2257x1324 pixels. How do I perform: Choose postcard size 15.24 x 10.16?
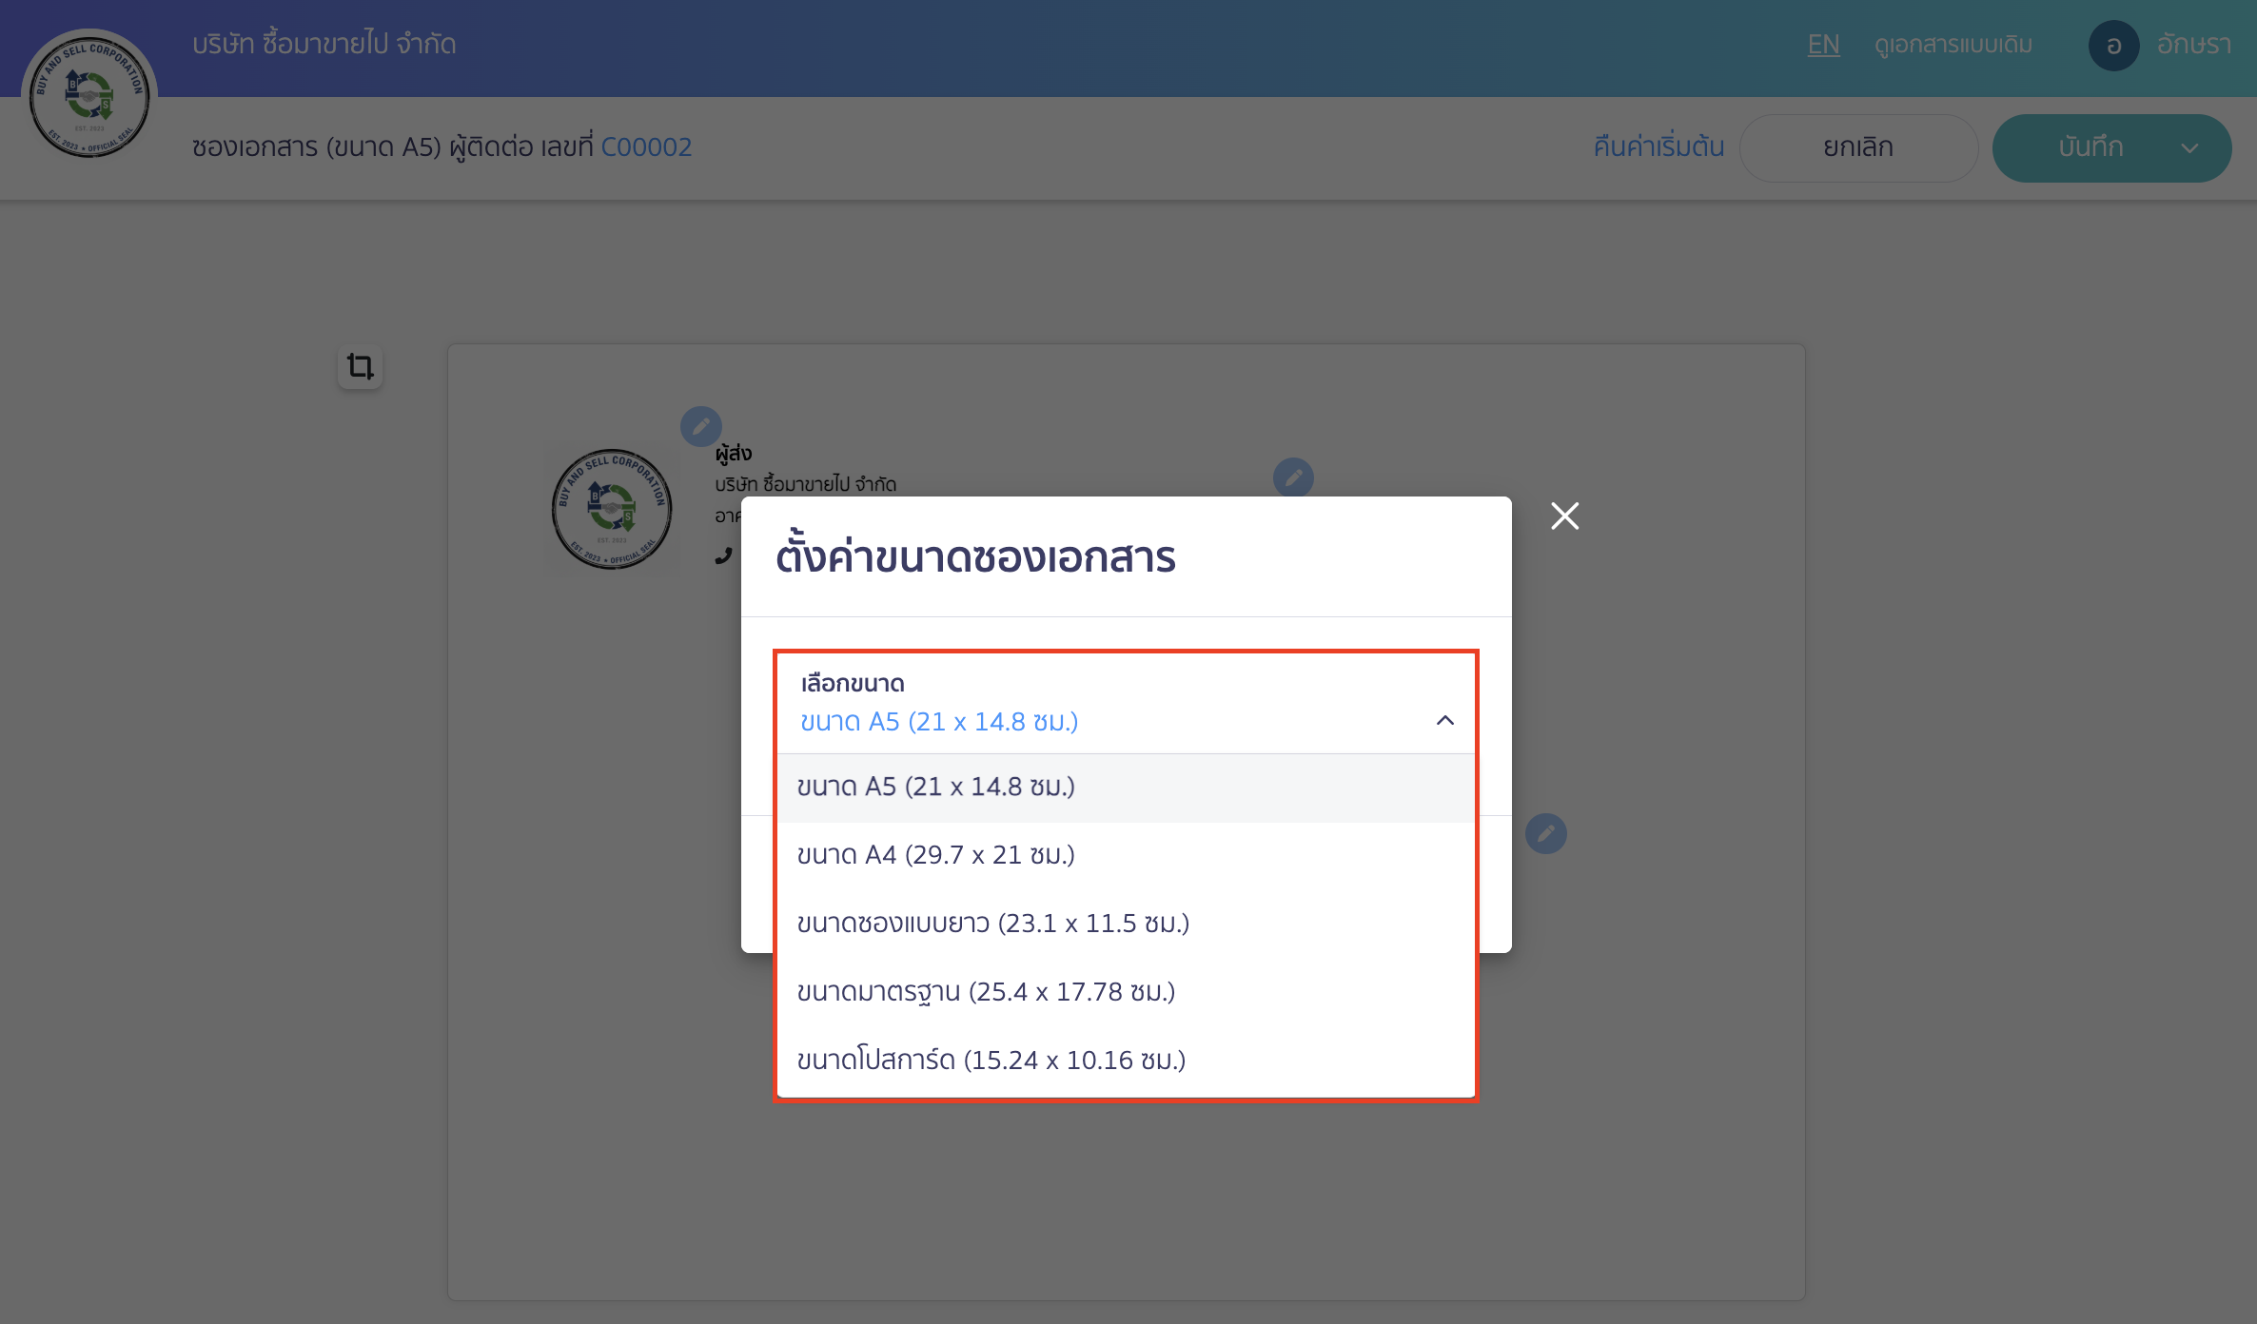(991, 1061)
